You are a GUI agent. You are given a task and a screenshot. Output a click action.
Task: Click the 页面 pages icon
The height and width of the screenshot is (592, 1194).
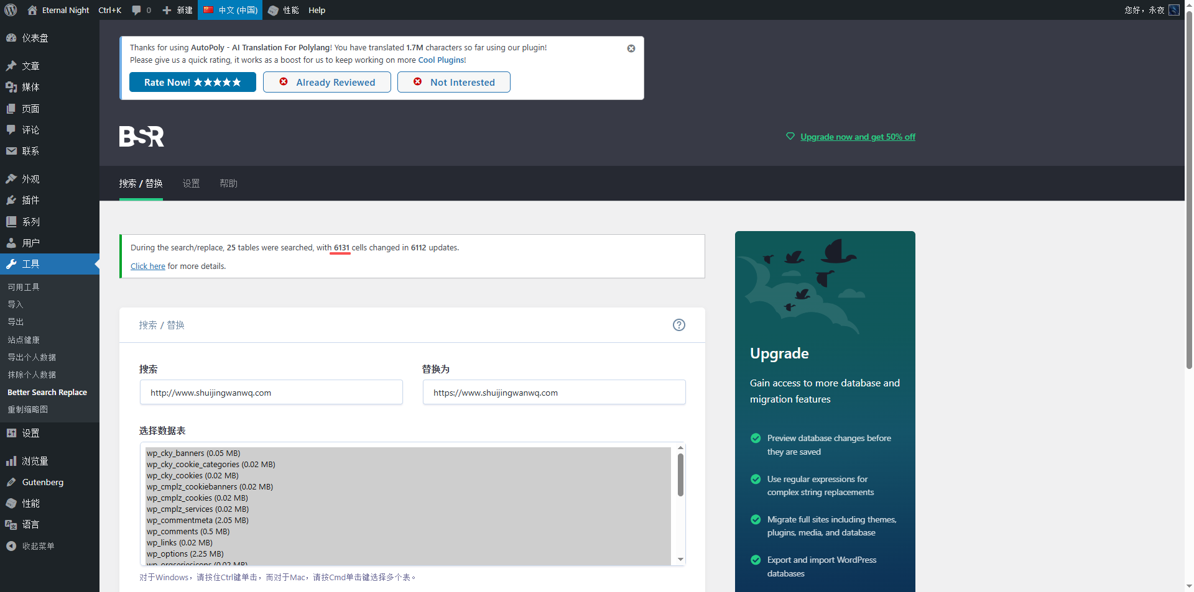point(11,109)
